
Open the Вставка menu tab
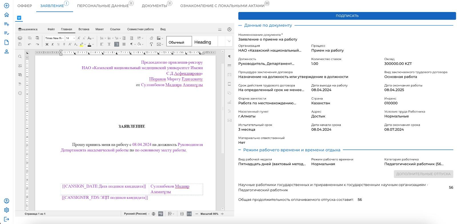click(84, 29)
